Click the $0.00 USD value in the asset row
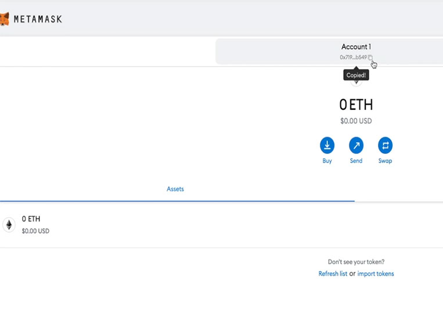 35,231
